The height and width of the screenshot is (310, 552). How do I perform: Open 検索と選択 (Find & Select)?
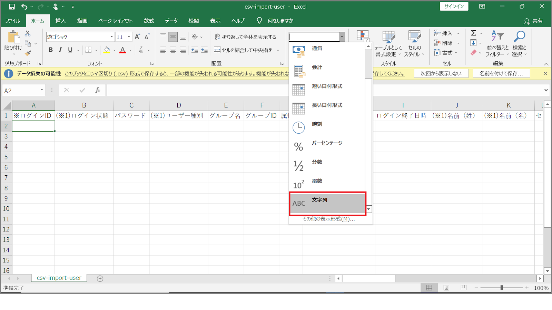[x=519, y=44]
